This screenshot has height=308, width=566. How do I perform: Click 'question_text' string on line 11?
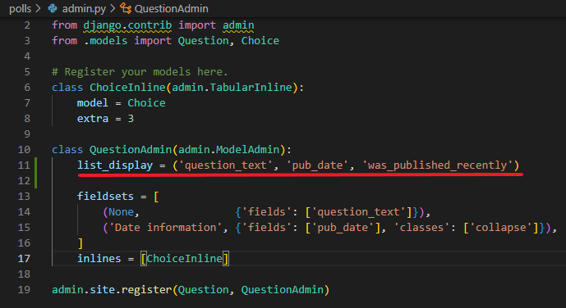225,165
